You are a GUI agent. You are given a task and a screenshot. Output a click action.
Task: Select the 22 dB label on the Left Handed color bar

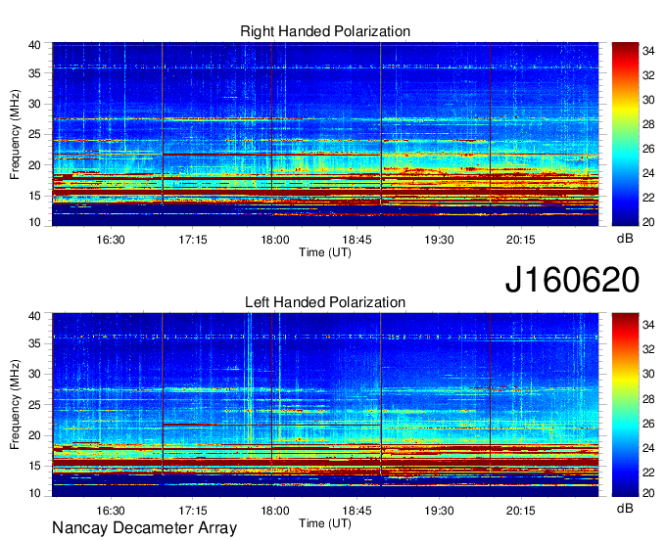coord(648,472)
